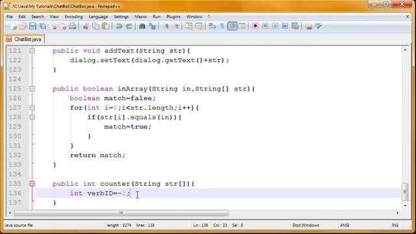Open the User Defined Language dialog icon
This screenshot has height=234, width=416.
[242, 26]
